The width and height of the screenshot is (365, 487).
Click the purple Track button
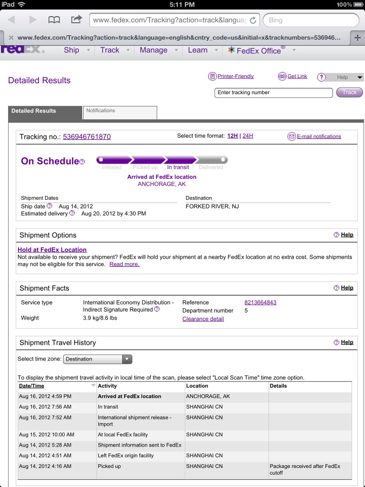click(x=349, y=92)
